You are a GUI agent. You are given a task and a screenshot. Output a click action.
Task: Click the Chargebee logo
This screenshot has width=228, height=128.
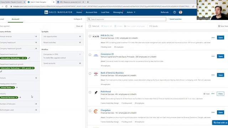click(96, 111)
